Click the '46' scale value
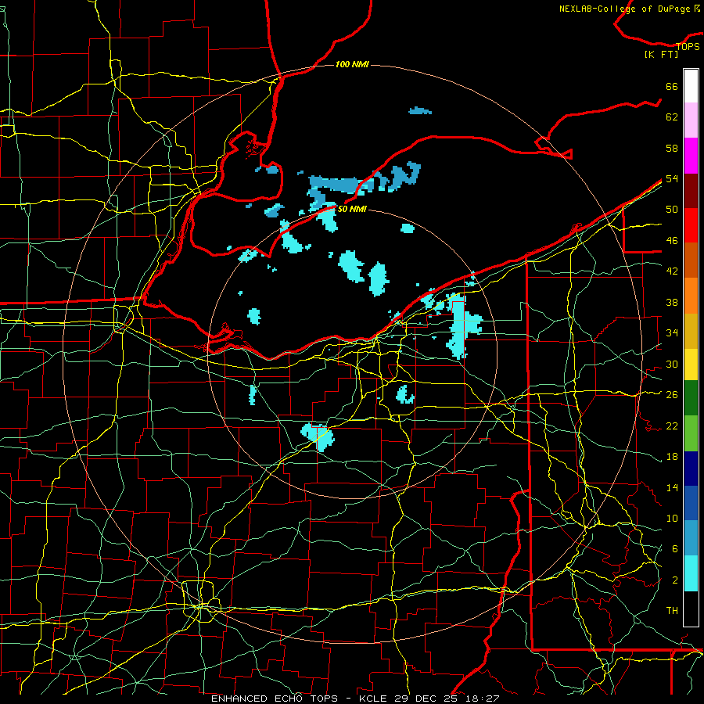The image size is (704, 704). (672, 241)
